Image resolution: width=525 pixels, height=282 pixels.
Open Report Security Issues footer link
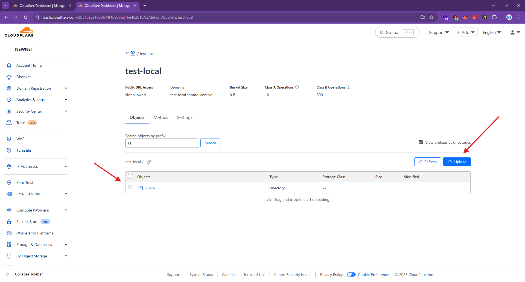[293, 275]
